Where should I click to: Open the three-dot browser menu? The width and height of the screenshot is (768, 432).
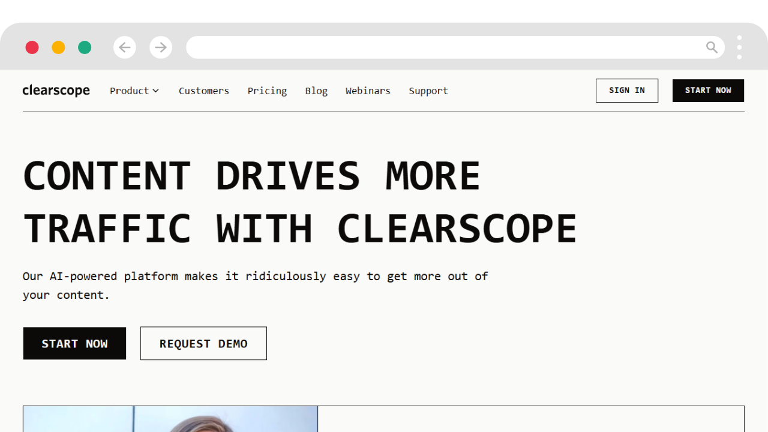pos(739,47)
